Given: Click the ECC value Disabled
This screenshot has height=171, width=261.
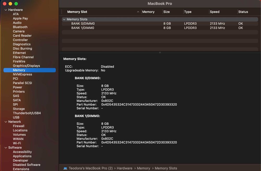Looking at the screenshot, I should pos(107,67).
